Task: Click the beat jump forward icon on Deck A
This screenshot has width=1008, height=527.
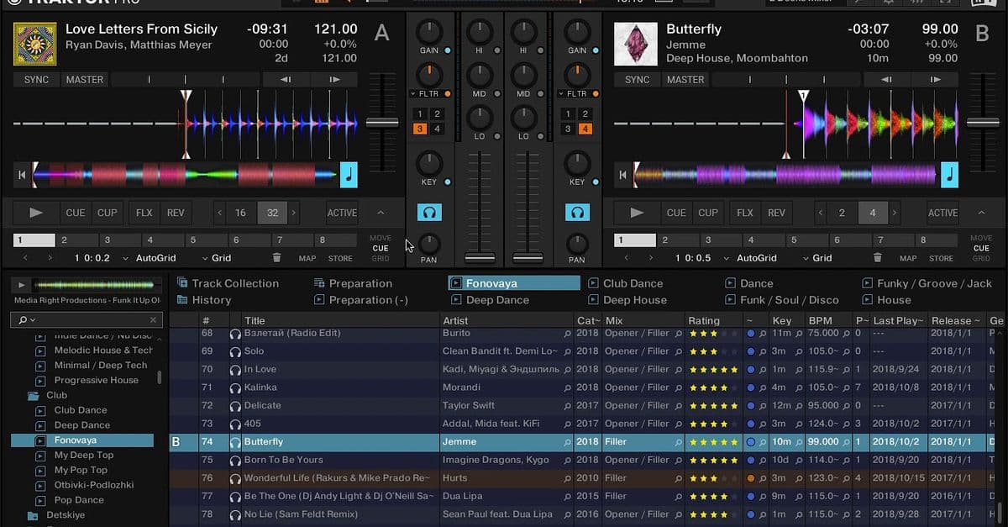Action: (x=333, y=79)
